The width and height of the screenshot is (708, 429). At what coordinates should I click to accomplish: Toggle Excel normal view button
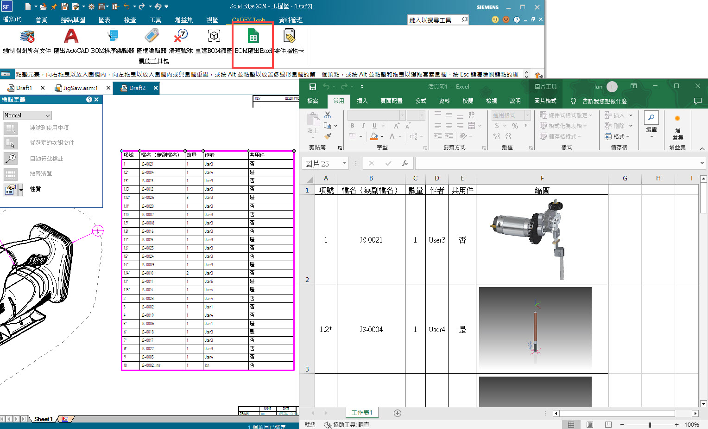pyautogui.click(x=571, y=424)
